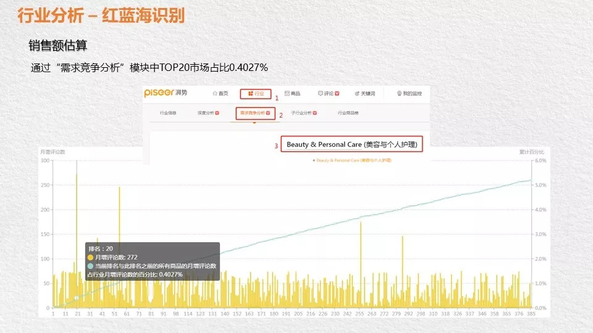Click the slide title 行业分析 – 红蓝海识别

pos(101,16)
